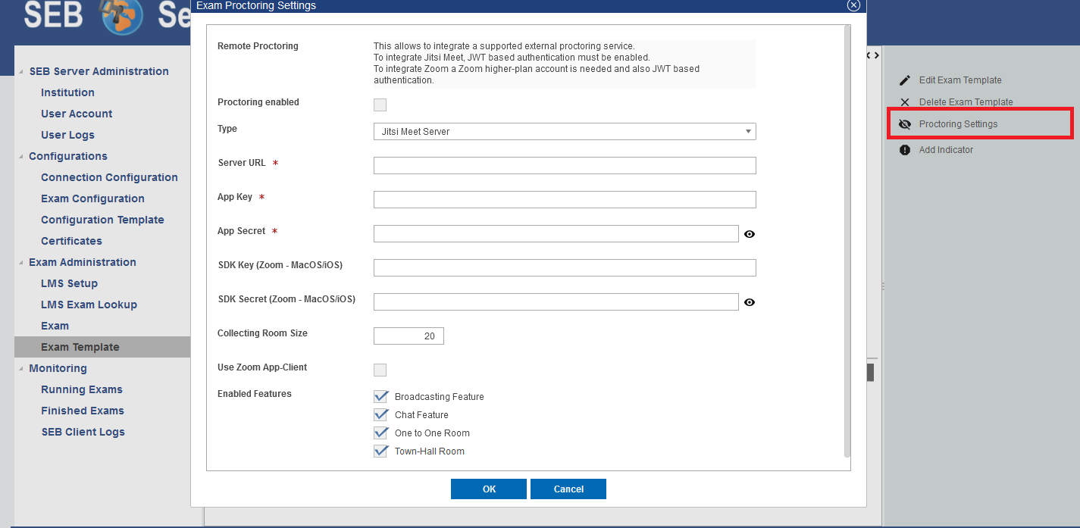Screen dimensions: 1080x528
Task: Toggle Use Zoom App-Client checkbox
Action: 380,370
